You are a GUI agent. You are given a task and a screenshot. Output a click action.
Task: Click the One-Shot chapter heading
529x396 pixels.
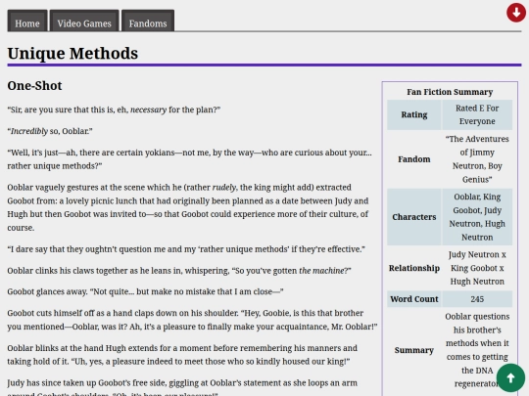[x=34, y=85]
